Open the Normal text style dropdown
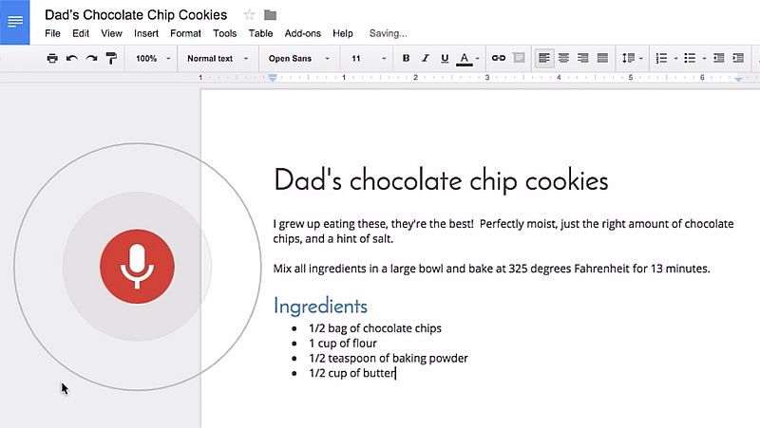 click(x=218, y=59)
